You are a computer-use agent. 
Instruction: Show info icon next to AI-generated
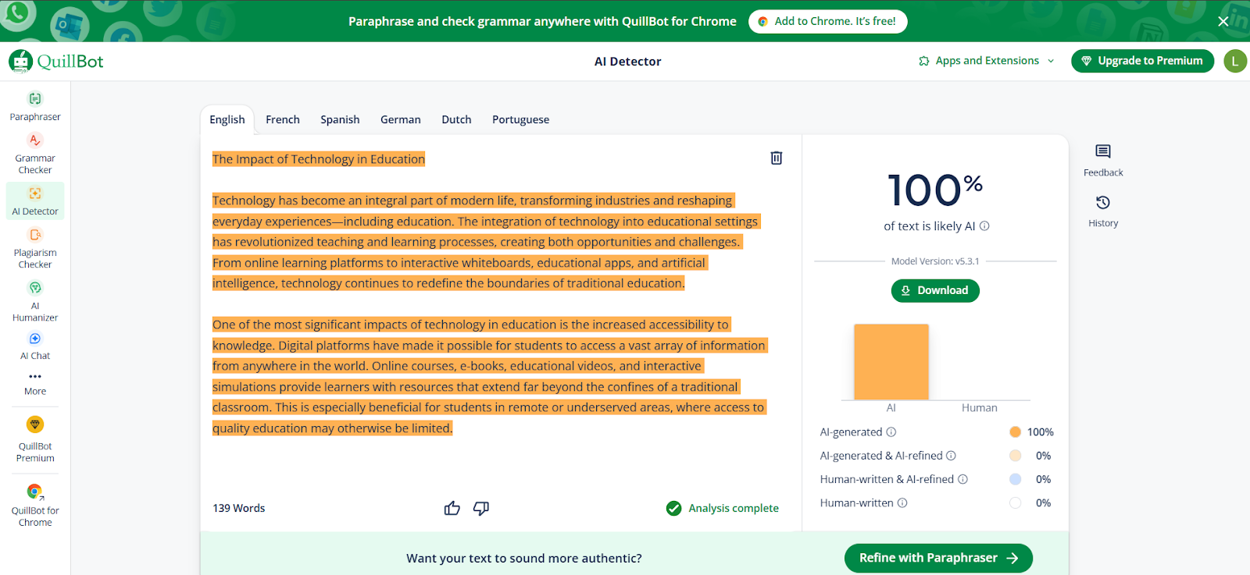(891, 432)
